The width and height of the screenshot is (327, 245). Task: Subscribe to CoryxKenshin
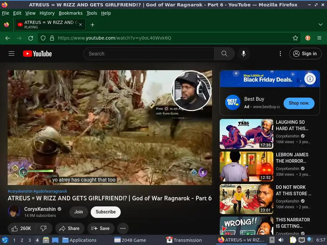click(x=105, y=212)
